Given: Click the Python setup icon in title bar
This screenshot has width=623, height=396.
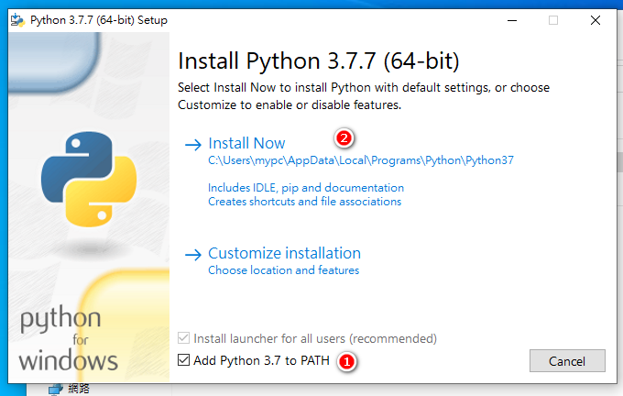Looking at the screenshot, I should point(18,20).
